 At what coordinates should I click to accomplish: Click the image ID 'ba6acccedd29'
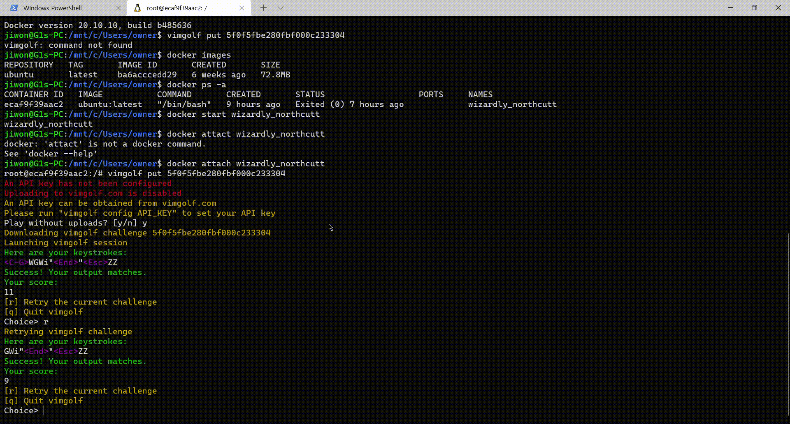click(x=147, y=74)
